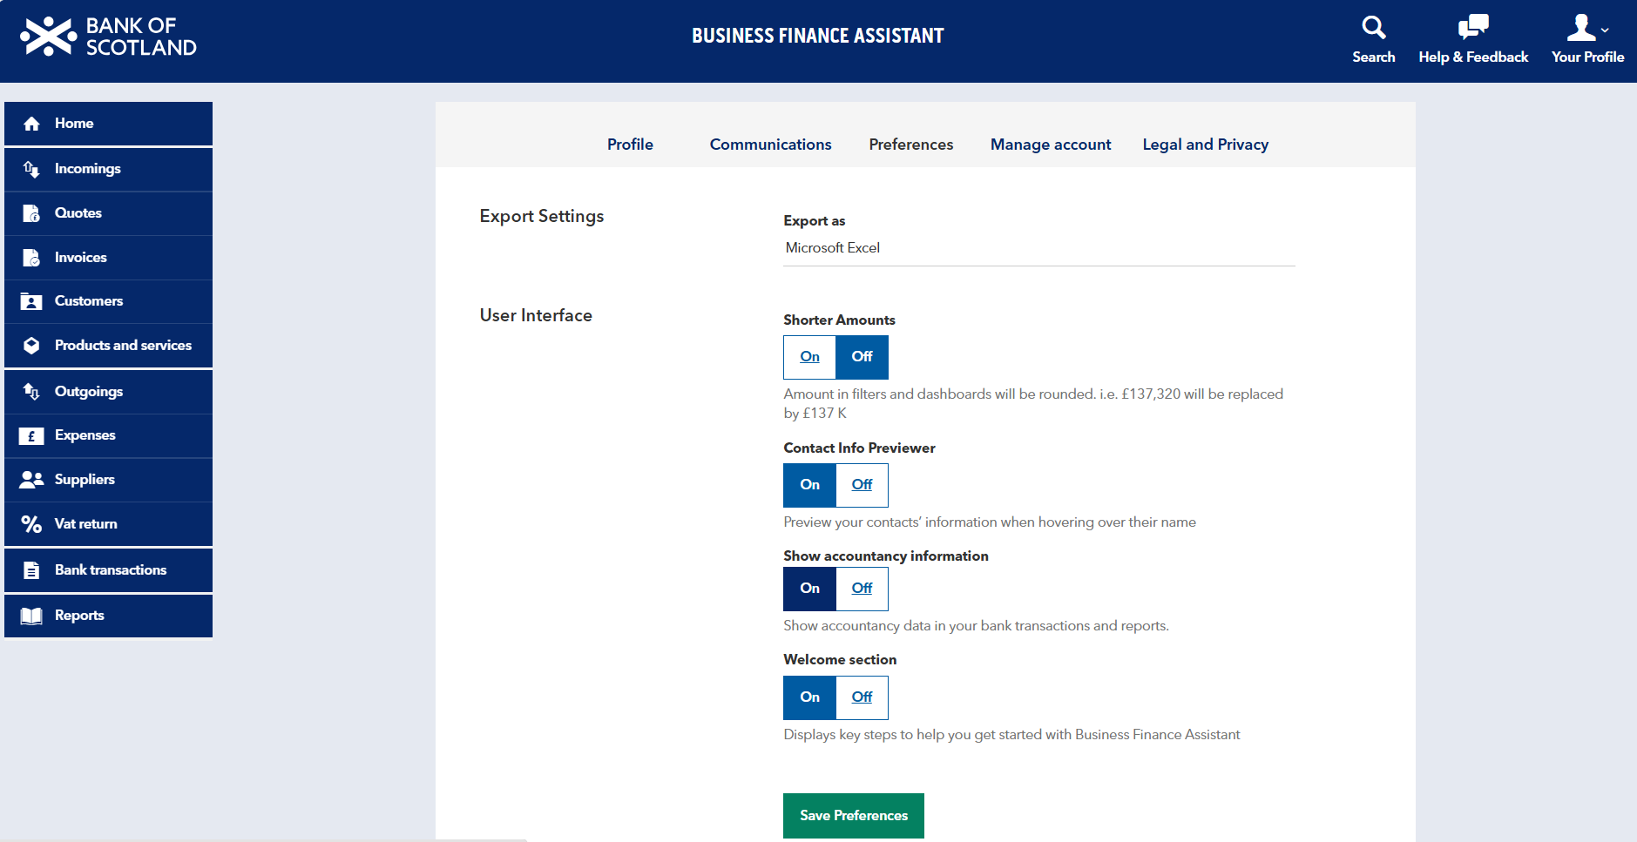The height and width of the screenshot is (842, 1637).
Task: Click the Home house icon
Action: coord(32,124)
